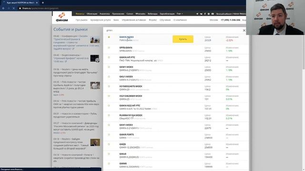The width and height of the screenshot is (305, 171).
Task: Toggle favorite star for XS1589324075.MOEX row
Action: (109, 86)
